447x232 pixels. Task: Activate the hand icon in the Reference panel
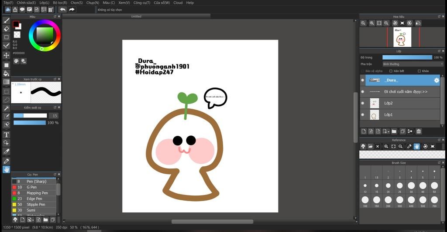point(416,146)
